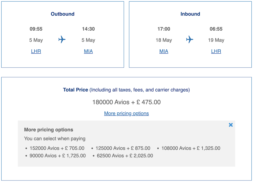Viewport: 253px width, 182px height.
Task: Click the 06:55 inbound arrival time
Action: (216, 29)
